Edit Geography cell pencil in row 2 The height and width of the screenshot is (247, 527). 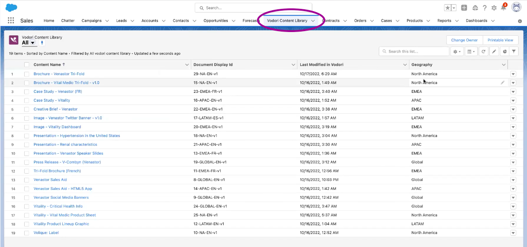point(502,83)
